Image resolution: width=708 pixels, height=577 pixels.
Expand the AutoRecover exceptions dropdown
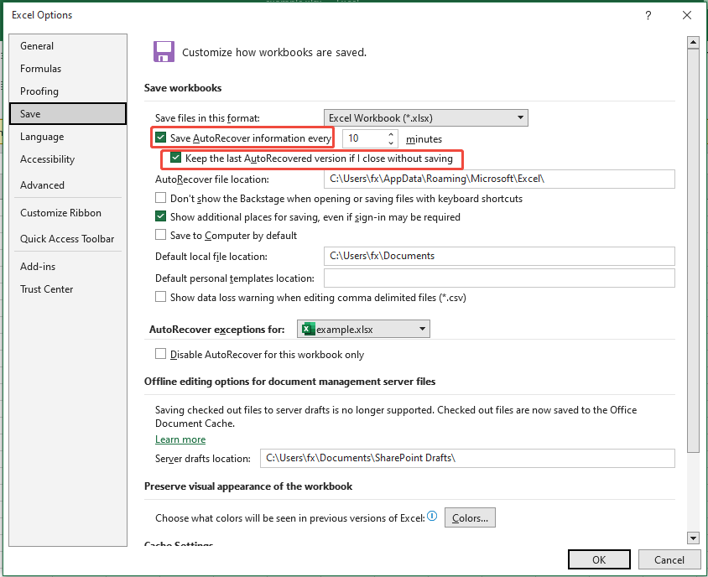422,329
